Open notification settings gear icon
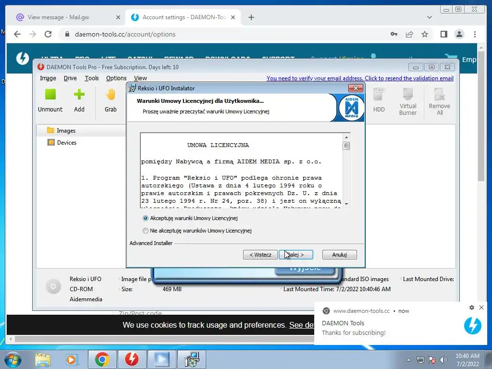Screen dimensions: 492x369 click(x=472, y=307)
